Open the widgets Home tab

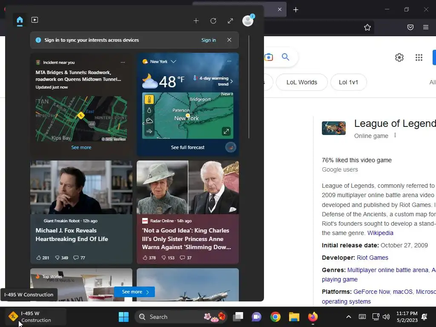click(x=20, y=20)
